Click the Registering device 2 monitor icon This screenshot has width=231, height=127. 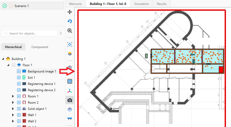tap(24, 90)
